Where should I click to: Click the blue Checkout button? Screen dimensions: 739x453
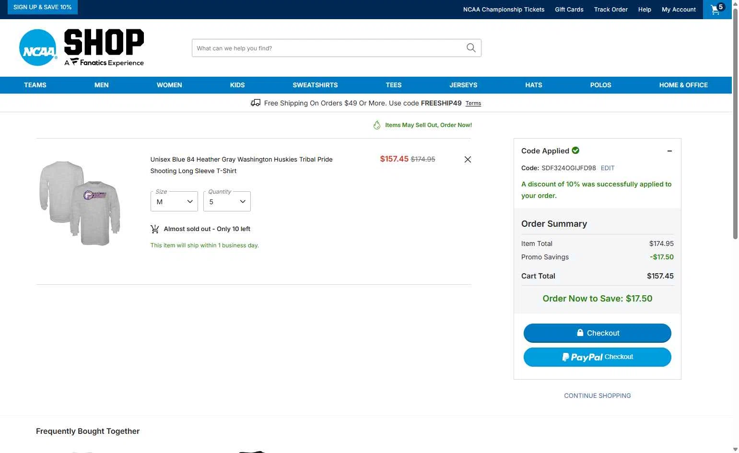coord(597,333)
